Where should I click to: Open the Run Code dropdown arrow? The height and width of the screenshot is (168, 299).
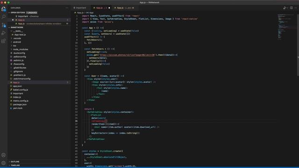pos(287,8)
